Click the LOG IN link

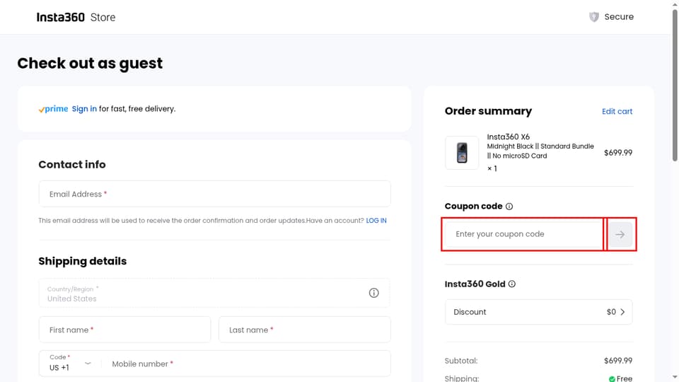click(376, 221)
